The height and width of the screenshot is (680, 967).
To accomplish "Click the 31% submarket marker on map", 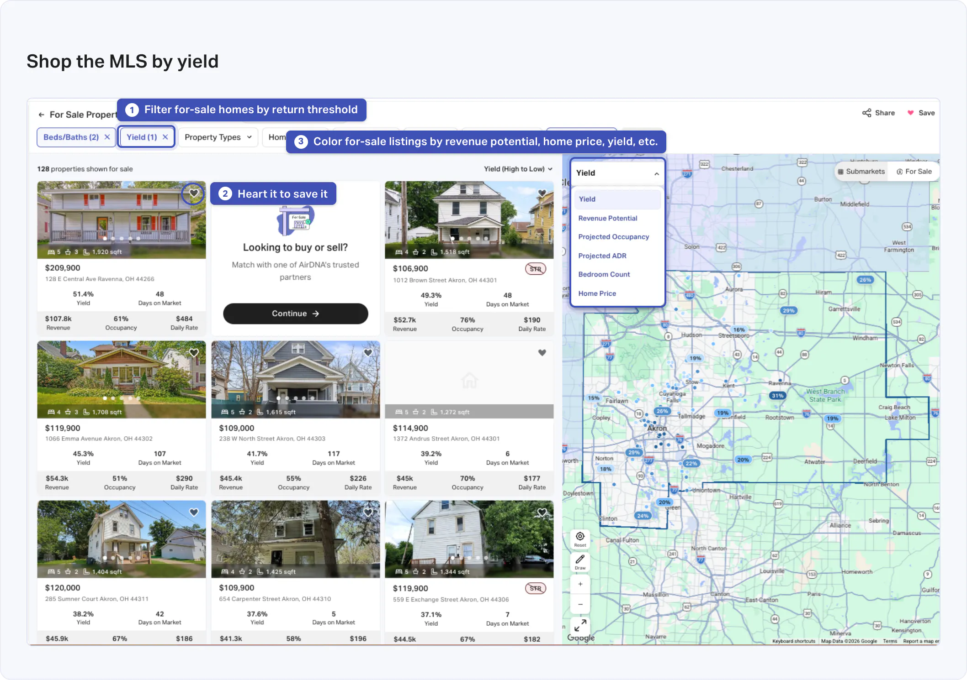I will click(x=777, y=396).
